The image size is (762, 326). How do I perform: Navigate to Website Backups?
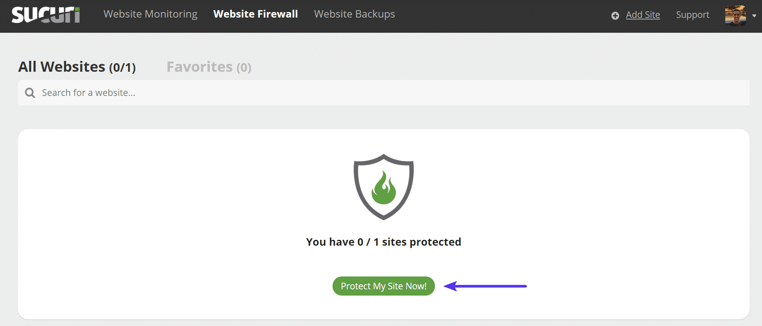pos(354,14)
